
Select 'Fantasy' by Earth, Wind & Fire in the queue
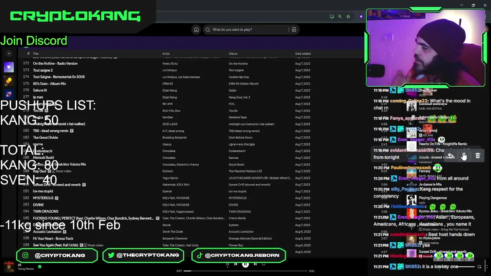(x=425, y=171)
